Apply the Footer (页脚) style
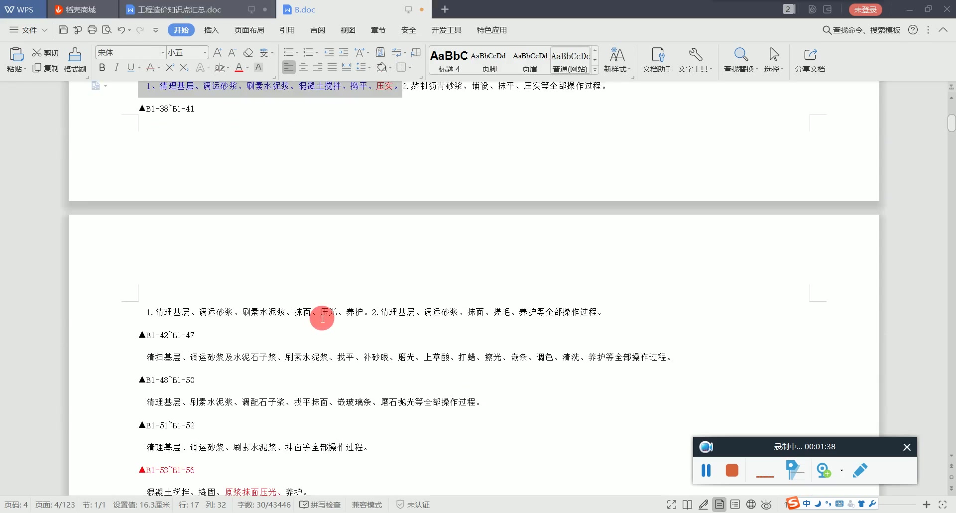 tap(489, 61)
